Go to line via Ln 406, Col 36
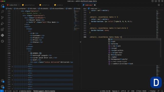The image size is (164, 92). point(105,91)
